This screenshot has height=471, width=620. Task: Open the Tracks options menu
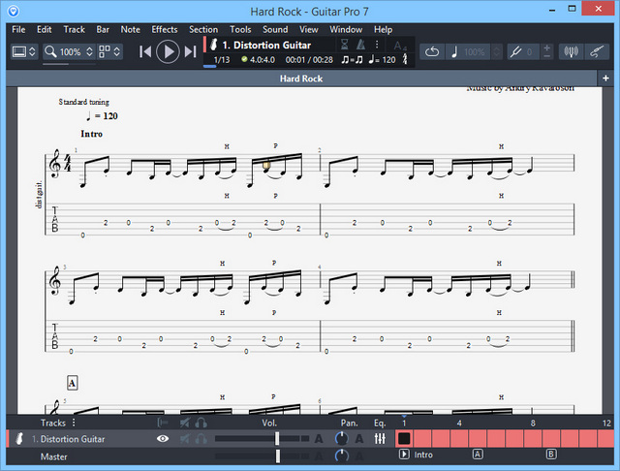(x=74, y=423)
